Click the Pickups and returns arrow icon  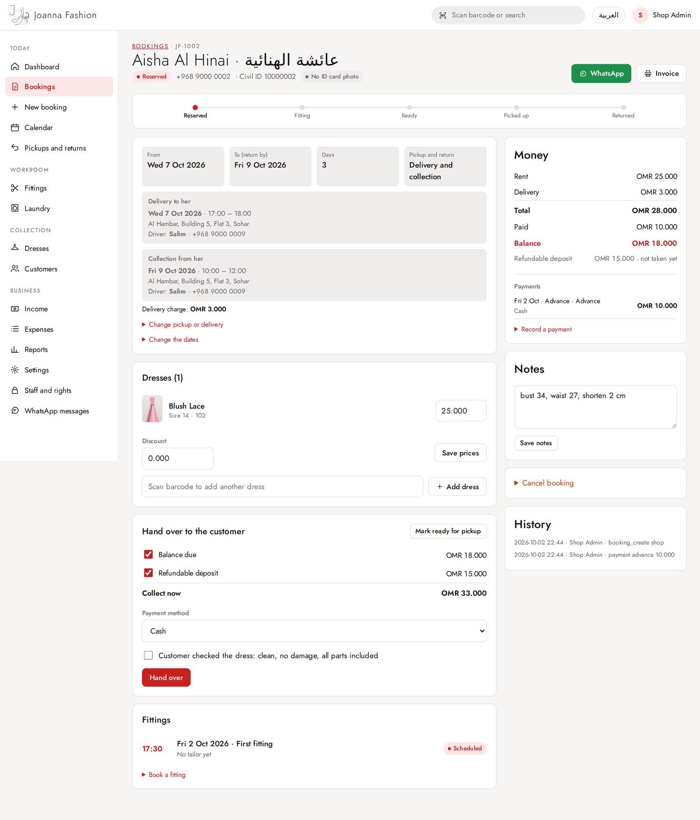15,148
